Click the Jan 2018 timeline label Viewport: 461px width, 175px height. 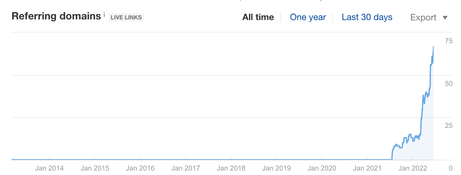[x=231, y=168]
